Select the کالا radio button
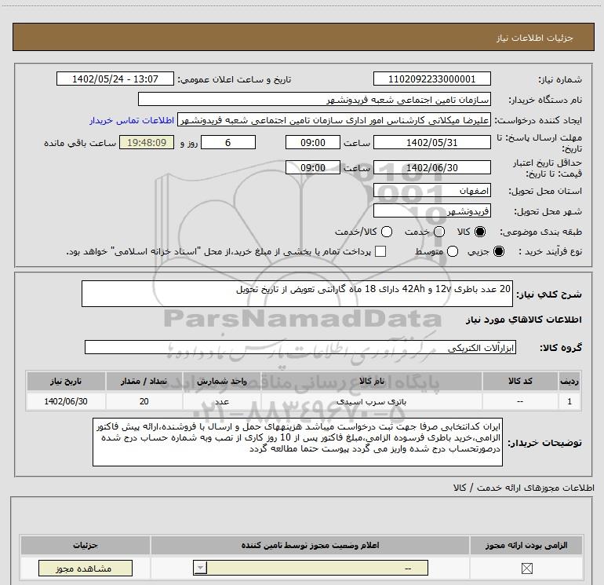604x585 pixels. pos(480,232)
